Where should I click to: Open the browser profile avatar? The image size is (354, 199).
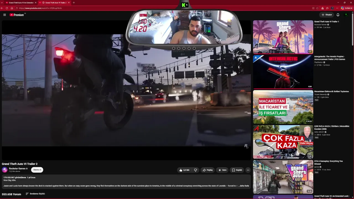(332, 8)
